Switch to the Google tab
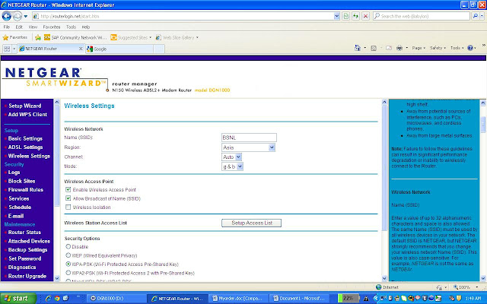Screen dimensions: 487x304 tap(119, 49)
